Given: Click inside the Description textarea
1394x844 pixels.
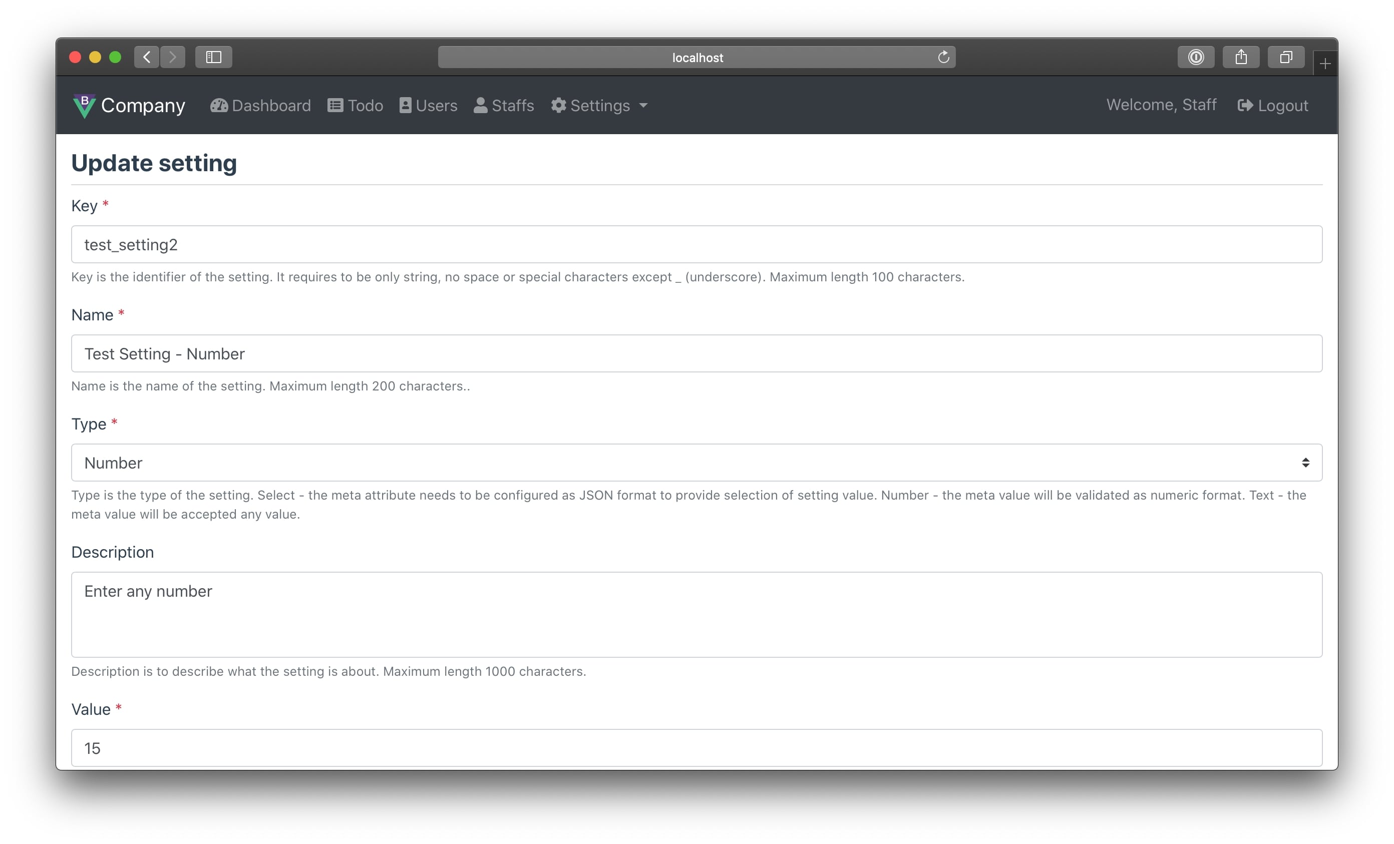Looking at the screenshot, I should (x=696, y=614).
